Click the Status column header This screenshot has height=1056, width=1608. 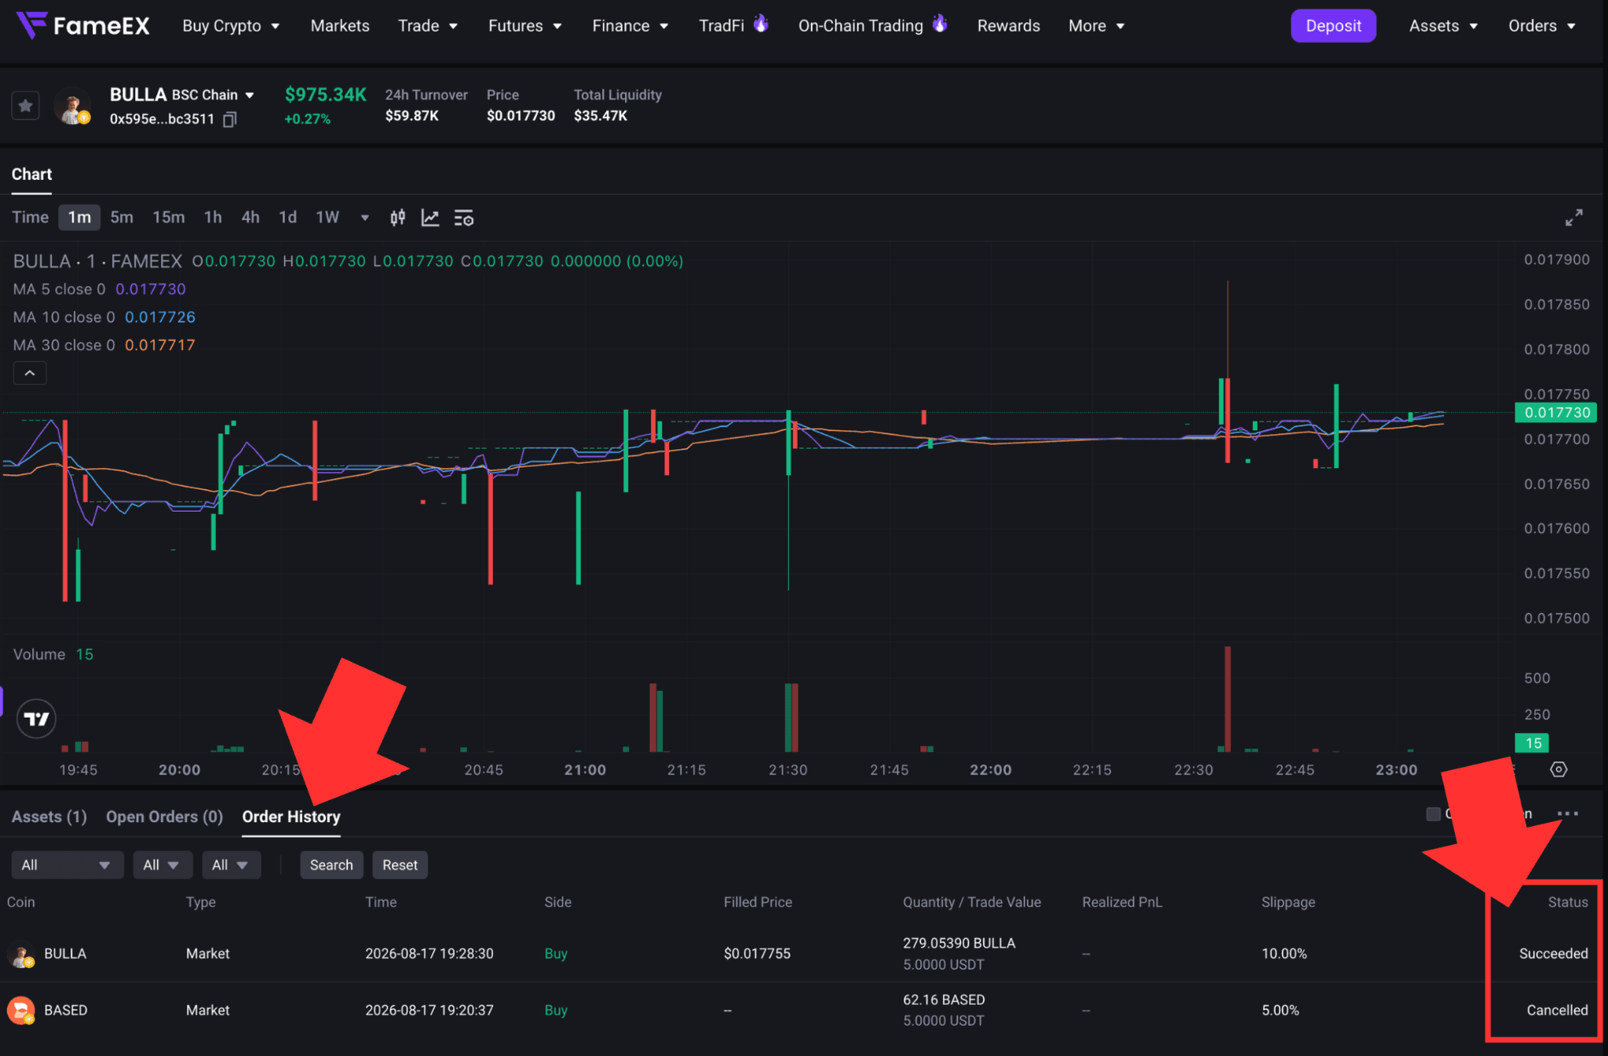[x=1568, y=902]
